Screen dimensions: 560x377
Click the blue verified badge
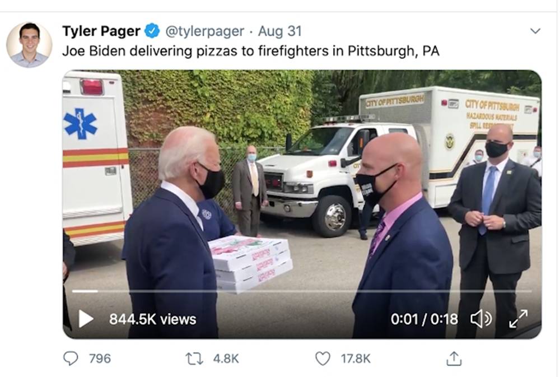(152, 31)
